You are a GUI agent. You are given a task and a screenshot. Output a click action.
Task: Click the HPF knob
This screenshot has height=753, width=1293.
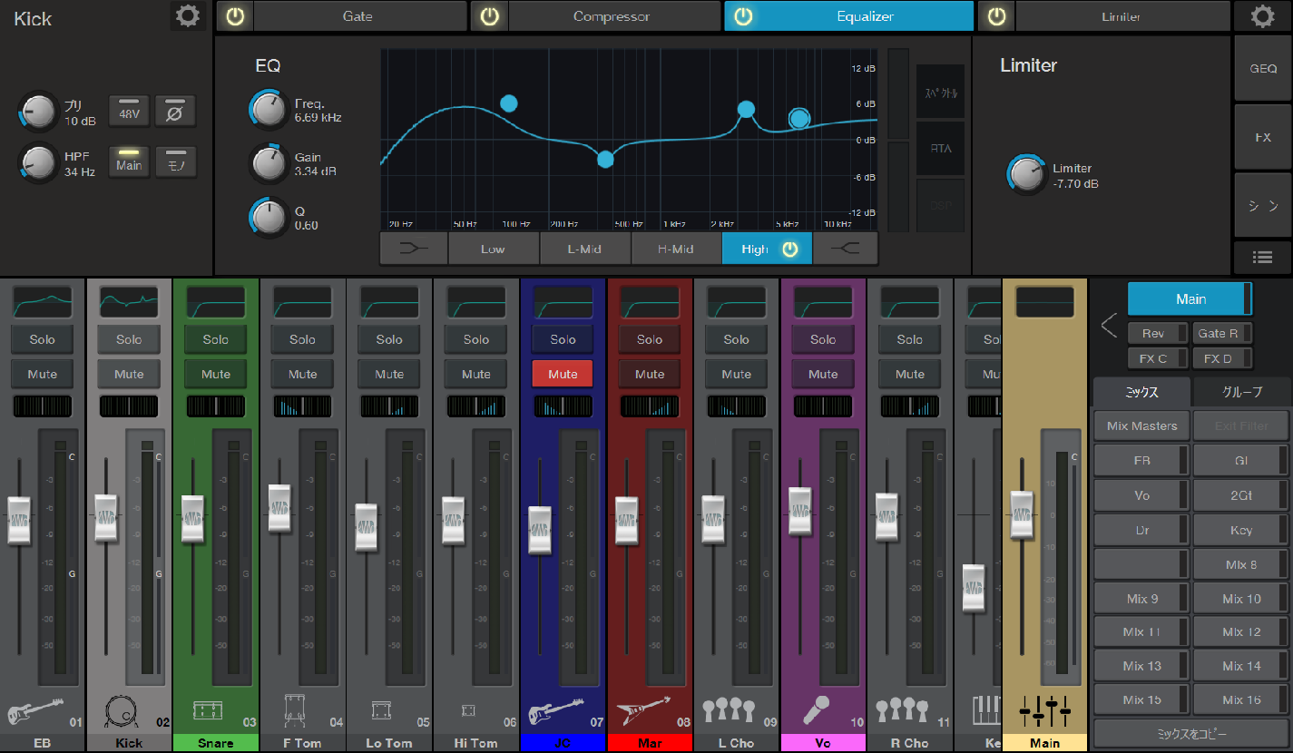pos(38,162)
